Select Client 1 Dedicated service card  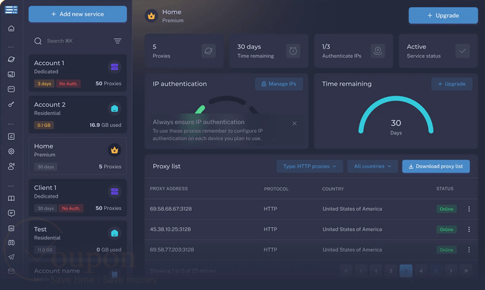point(78,198)
